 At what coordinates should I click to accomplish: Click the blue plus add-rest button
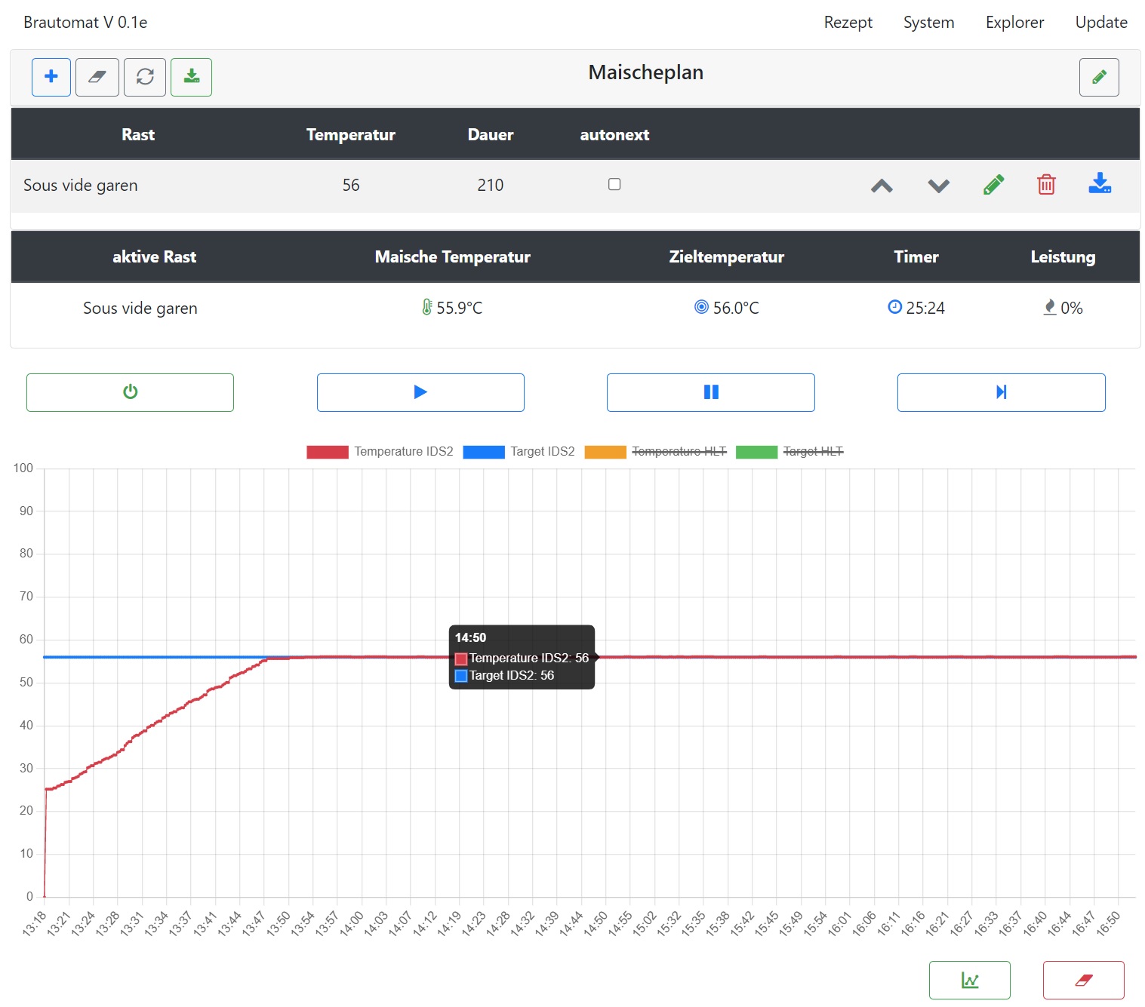(x=51, y=77)
